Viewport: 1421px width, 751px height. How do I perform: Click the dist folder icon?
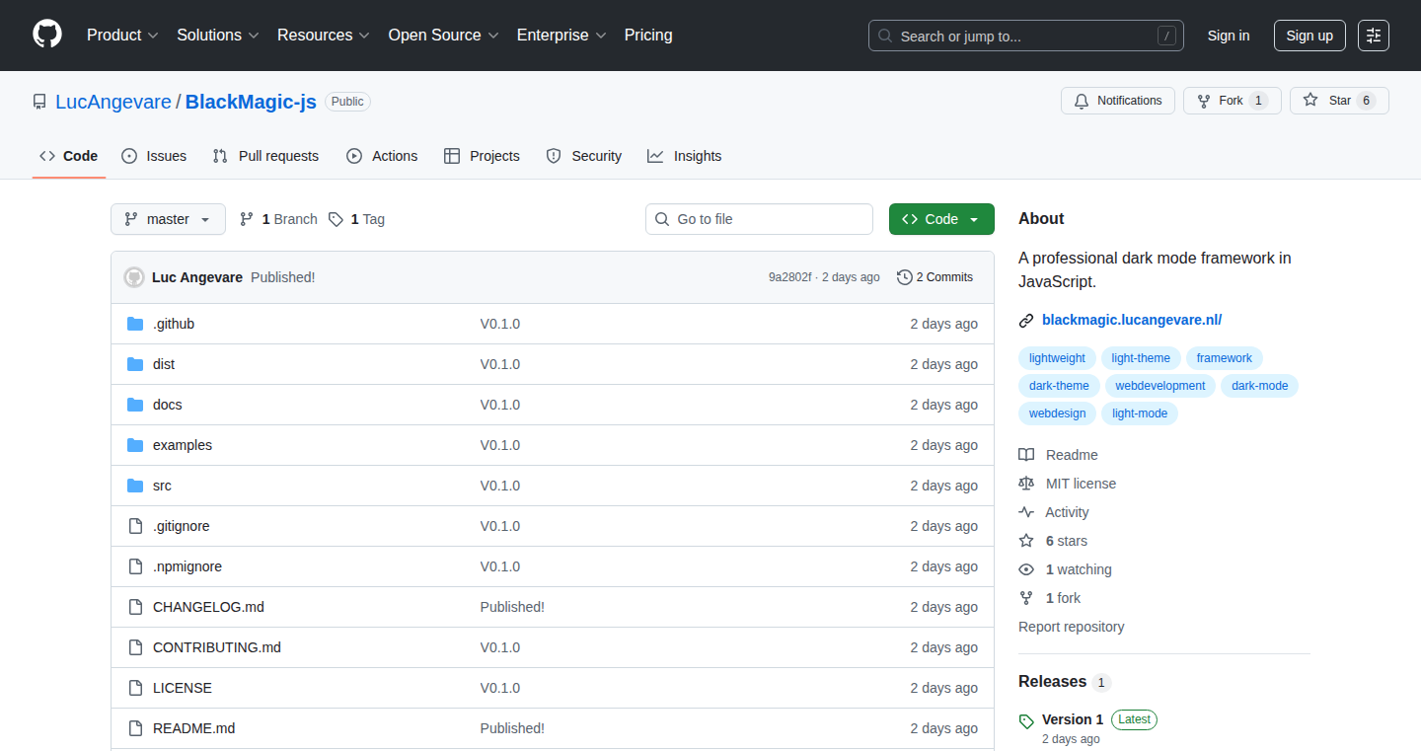tap(135, 364)
